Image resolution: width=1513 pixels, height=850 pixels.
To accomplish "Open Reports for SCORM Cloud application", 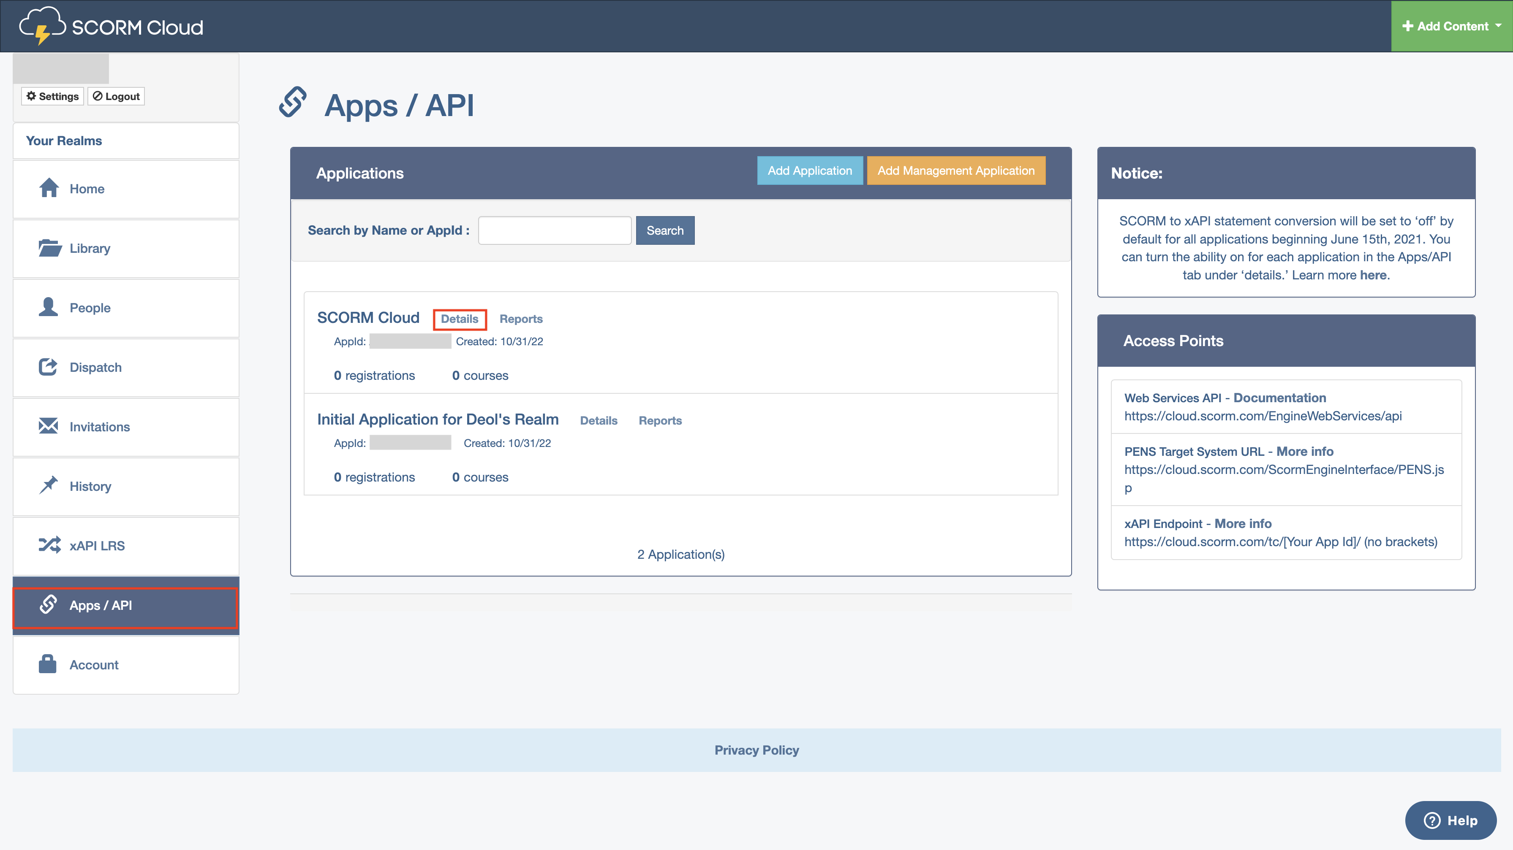I will coord(521,319).
